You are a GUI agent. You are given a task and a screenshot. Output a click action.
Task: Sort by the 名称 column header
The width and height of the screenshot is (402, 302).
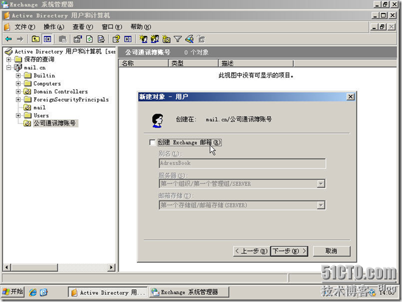point(144,63)
